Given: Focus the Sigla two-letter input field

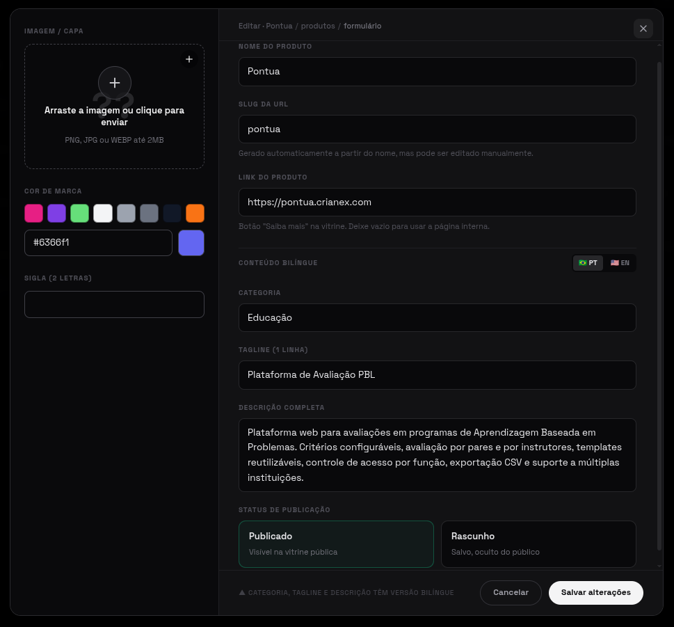Looking at the screenshot, I should pyautogui.click(x=114, y=305).
